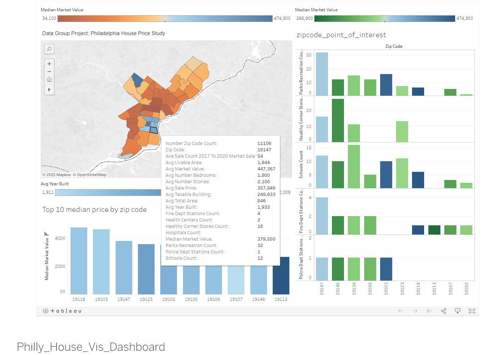489x355 pixels.
Task: Undo with the back arrow icon
Action: point(401,311)
